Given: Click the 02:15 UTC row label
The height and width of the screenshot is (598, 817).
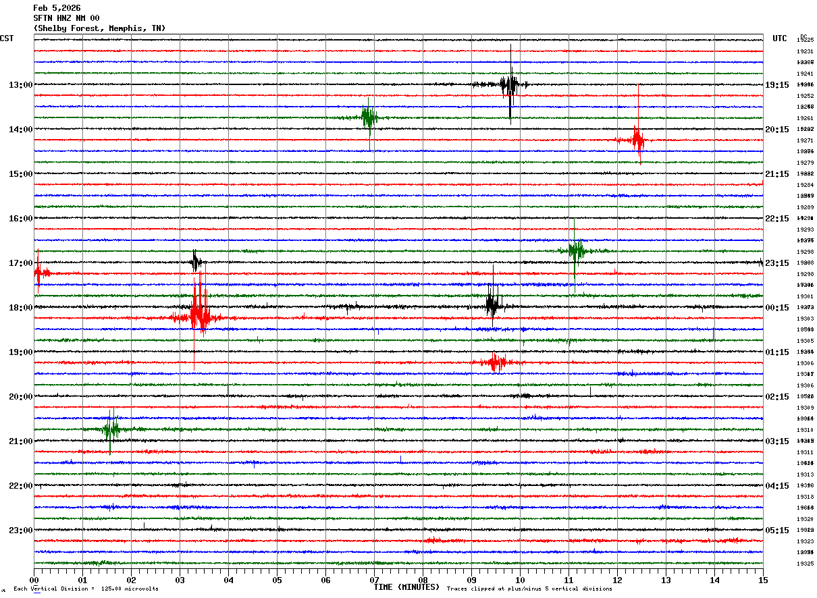Looking at the screenshot, I should 777,397.
